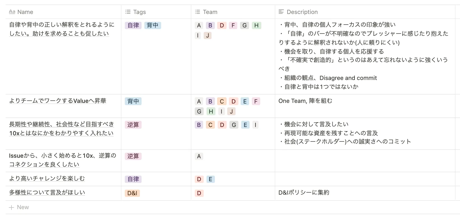Open the page titled 多様性について言及がほしい
Screen dimensions: 460x217
[47, 193]
